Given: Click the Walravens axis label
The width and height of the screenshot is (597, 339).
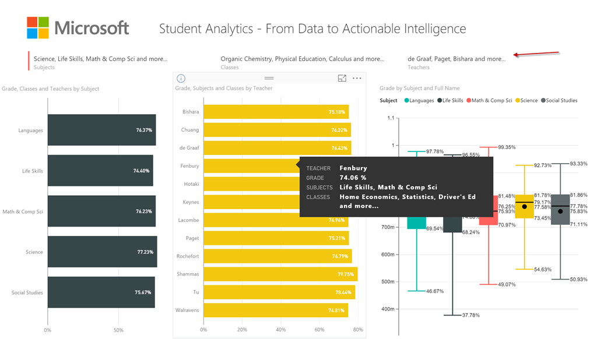Looking at the screenshot, I should 187,310.
